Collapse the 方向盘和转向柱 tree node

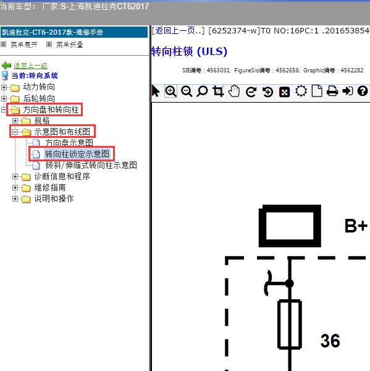(4, 109)
